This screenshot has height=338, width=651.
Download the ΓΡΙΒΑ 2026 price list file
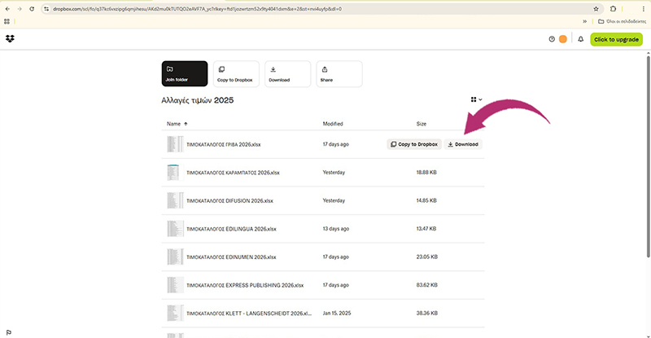[x=463, y=144]
